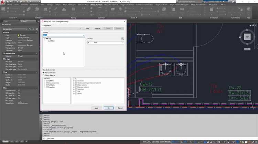Collapse the All (1) tree node
Screen dimensions: 258x144
click(x=45, y=39)
